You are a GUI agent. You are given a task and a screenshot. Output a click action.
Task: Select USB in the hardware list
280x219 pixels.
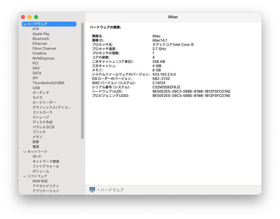pyautogui.click(x=36, y=88)
